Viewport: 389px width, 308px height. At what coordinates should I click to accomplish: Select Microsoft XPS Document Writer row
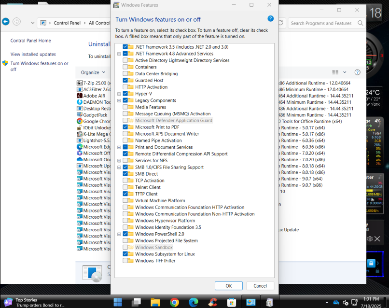coord(167,134)
